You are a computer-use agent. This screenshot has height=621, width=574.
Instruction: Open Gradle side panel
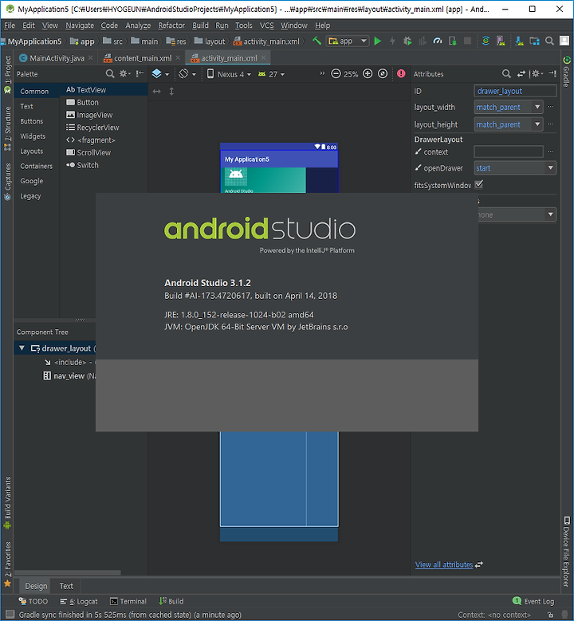click(x=567, y=71)
